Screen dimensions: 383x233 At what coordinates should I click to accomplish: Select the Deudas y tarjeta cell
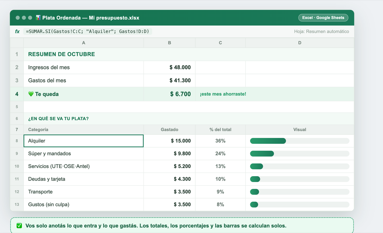(x=84, y=179)
